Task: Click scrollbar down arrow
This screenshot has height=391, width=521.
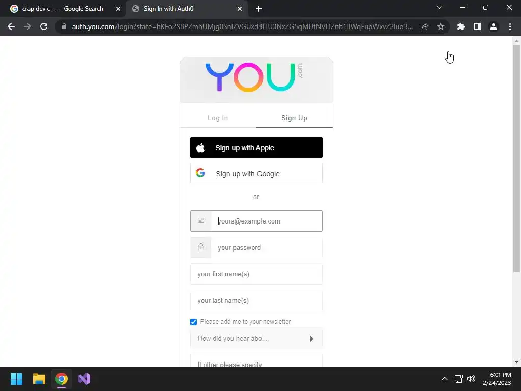Action: tap(516, 362)
